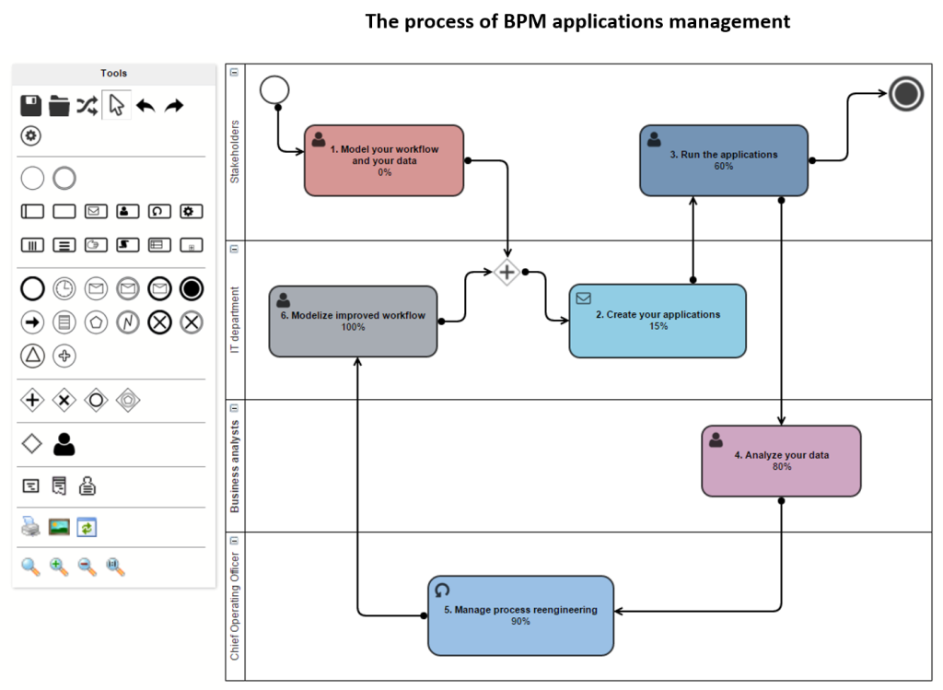The image size is (943, 690).
Task: Activate the selection cursor tool
Action: [x=116, y=104]
